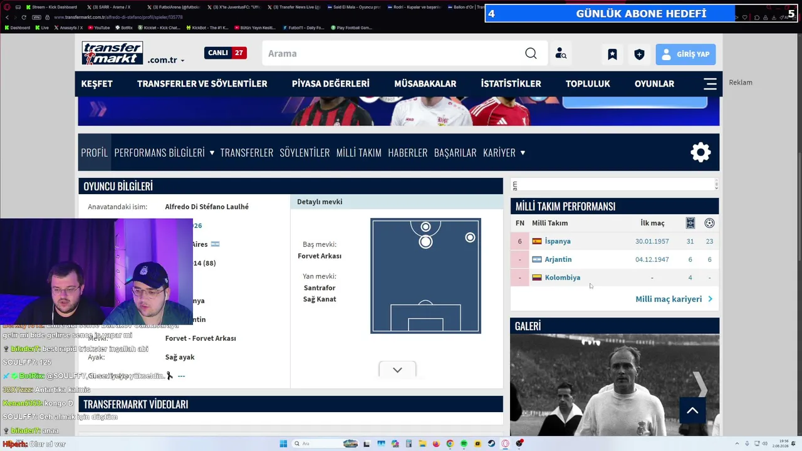The height and width of the screenshot is (451, 802).
Task: Click the matches-played pitch icon
Action: 690,223
